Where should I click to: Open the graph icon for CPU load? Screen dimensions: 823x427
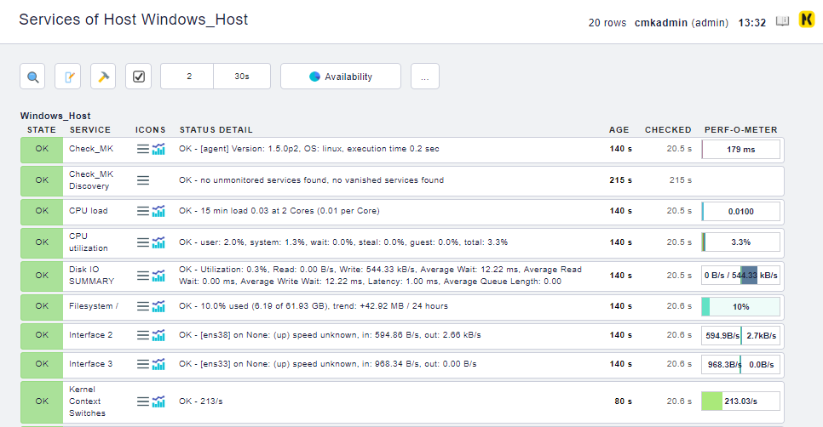(158, 211)
